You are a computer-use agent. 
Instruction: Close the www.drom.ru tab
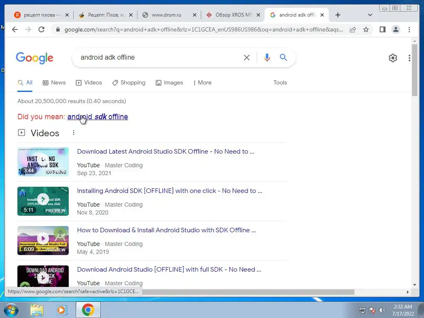click(x=195, y=15)
